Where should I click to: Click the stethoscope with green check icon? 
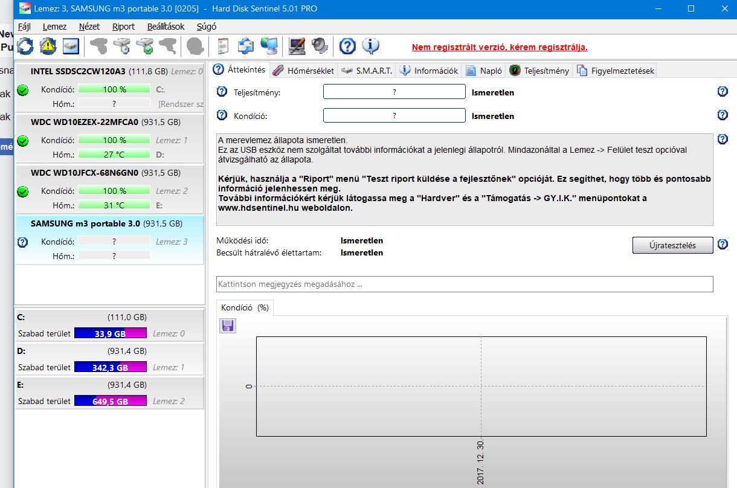pyautogui.click(x=144, y=45)
